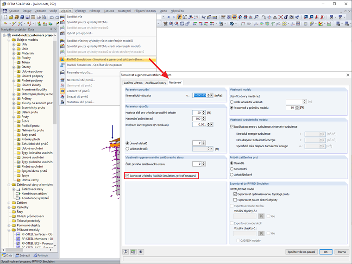Viewport: 352px width, 264px height.
Task: Select Lichoběžníkové member load distribution
Action: (232, 175)
